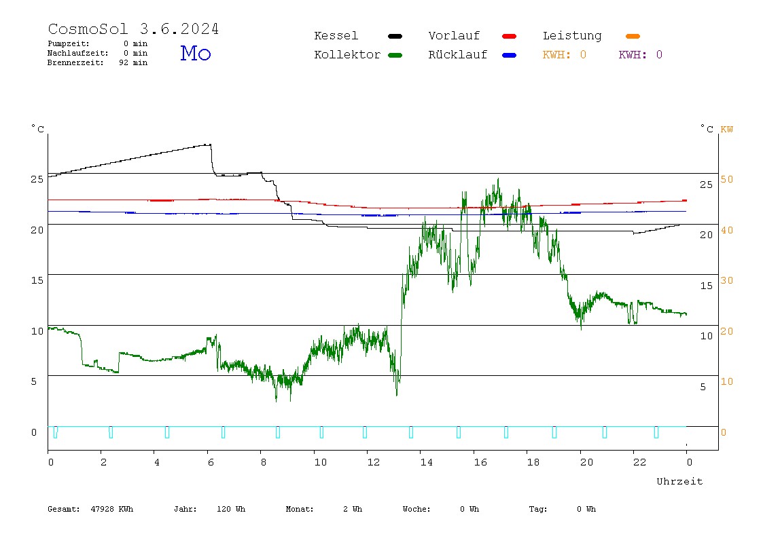
Task: Click the 'Brennerzeit: 92 min' line
Action: [x=98, y=62]
